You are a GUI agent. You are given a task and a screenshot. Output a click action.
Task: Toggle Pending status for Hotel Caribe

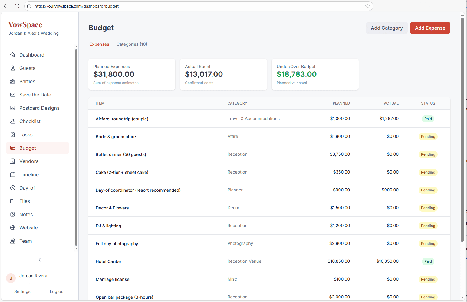tap(428, 261)
